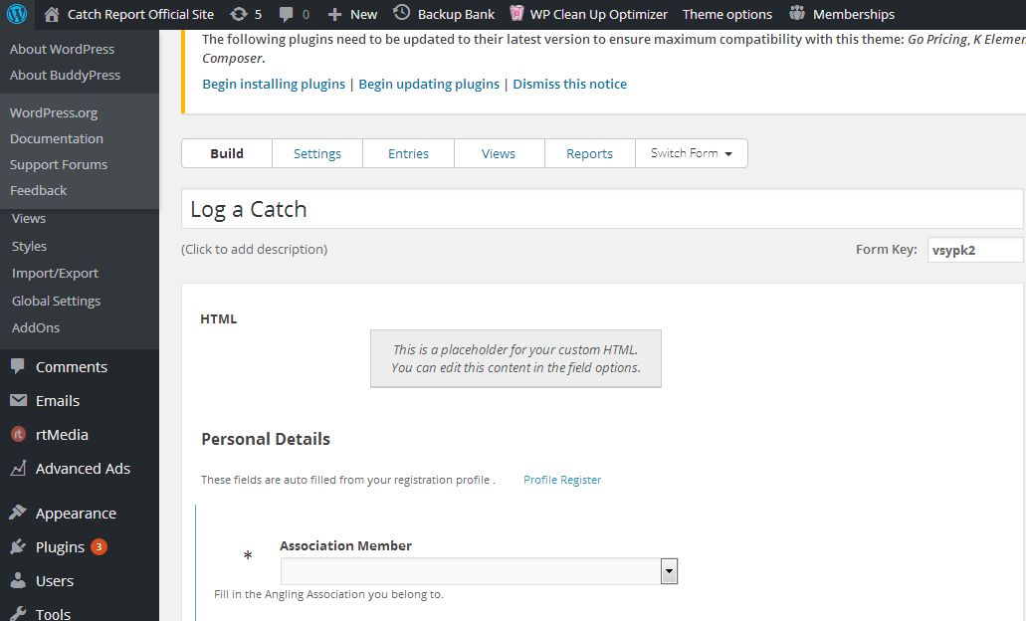This screenshot has width=1026, height=621.
Task: Click the Form Key input field
Action: 973,250
